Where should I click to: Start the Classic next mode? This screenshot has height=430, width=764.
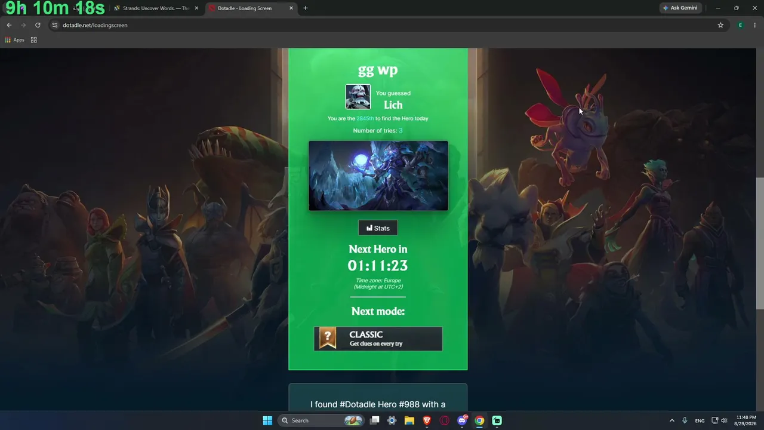378,339
